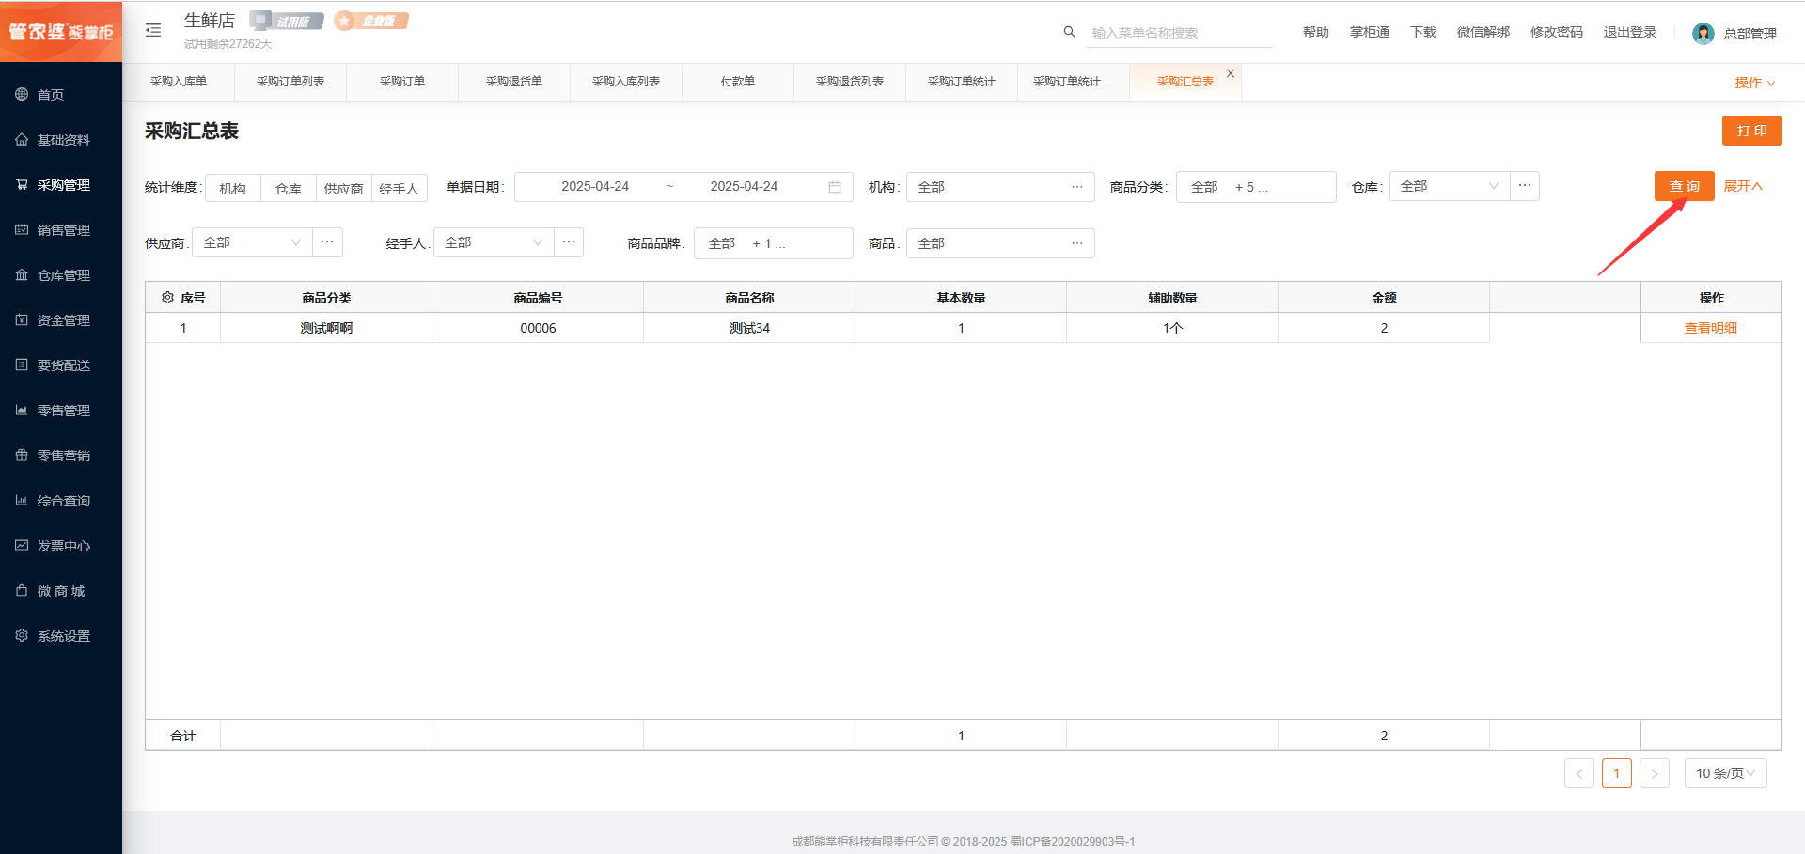This screenshot has height=854, width=1805.
Task: Click the 要货配送 list icon
Action: 22,365
